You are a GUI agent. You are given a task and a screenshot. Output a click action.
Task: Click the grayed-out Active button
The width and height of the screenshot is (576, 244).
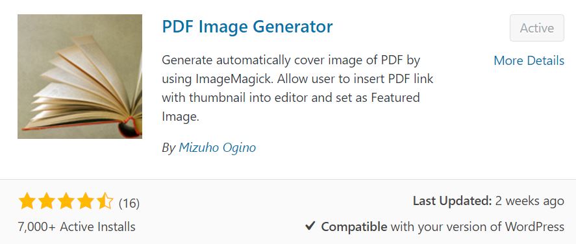[x=536, y=28]
